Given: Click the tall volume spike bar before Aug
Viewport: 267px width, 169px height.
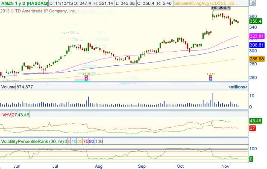Looking at the screenshot, I should (x=88, y=102).
